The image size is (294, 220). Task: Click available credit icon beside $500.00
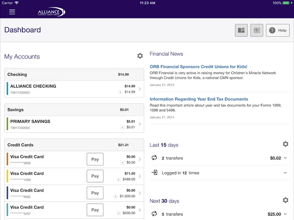[x=119, y=213]
